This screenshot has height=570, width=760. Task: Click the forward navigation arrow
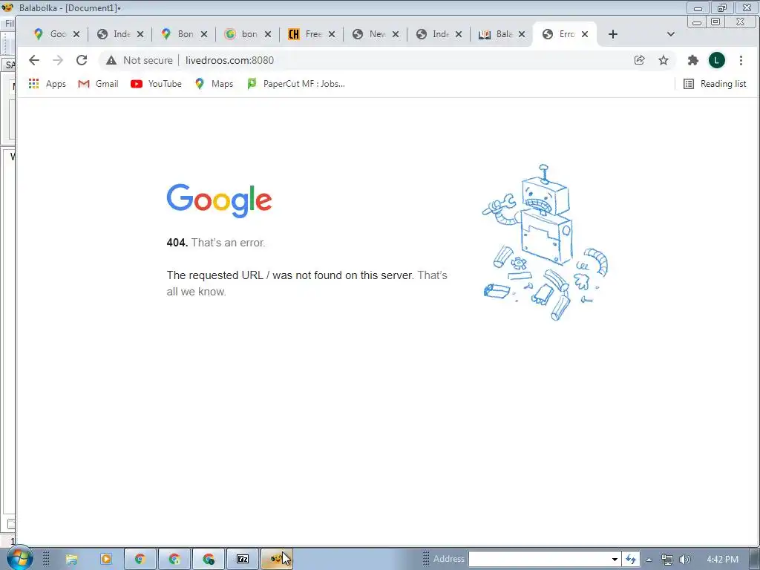[58, 60]
